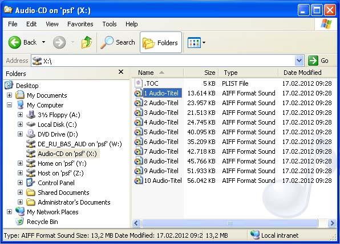Go up one folder level

(x=87, y=42)
